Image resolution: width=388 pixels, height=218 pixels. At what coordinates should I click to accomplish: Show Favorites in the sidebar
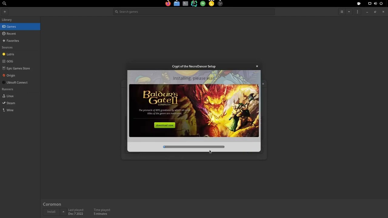click(x=20, y=41)
